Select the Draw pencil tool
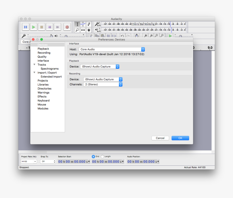Screen dimensions: 233x198 pyautogui.click(x=89, y=24)
